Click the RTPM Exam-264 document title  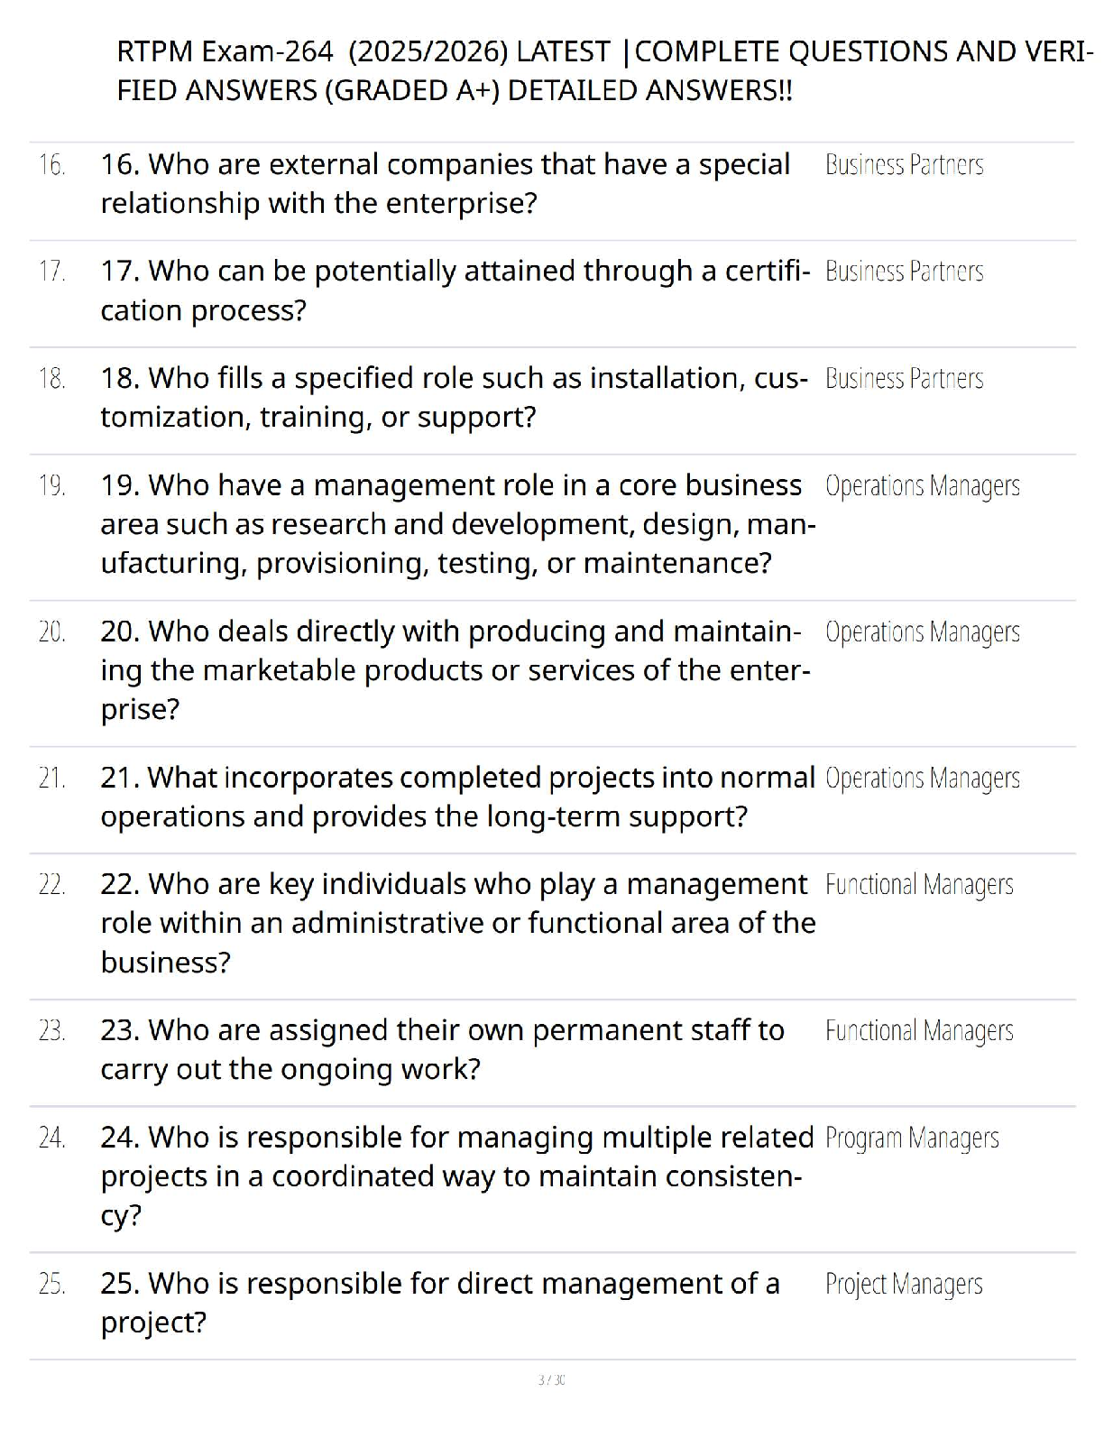604,70
